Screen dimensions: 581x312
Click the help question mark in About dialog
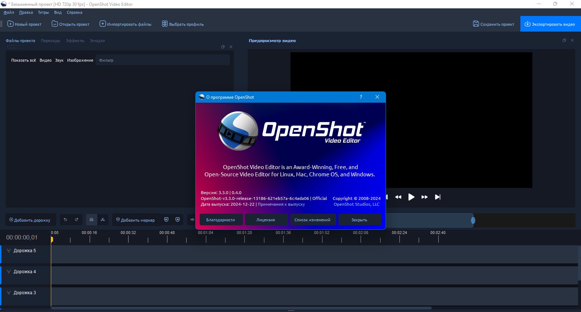click(361, 97)
